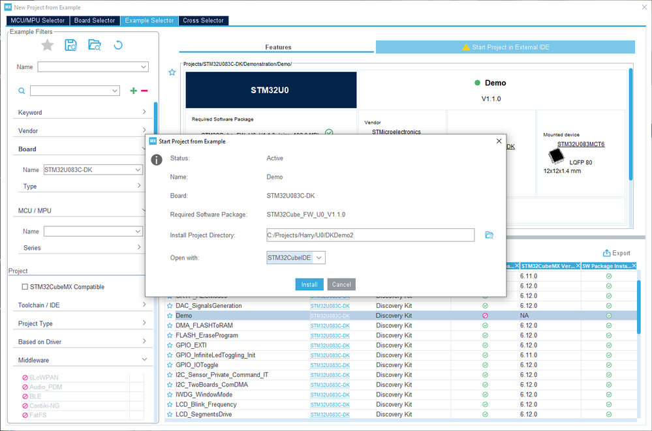Select the IWDG_WindowMode example row
The height and width of the screenshot is (431, 652).
click(x=401, y=395)
